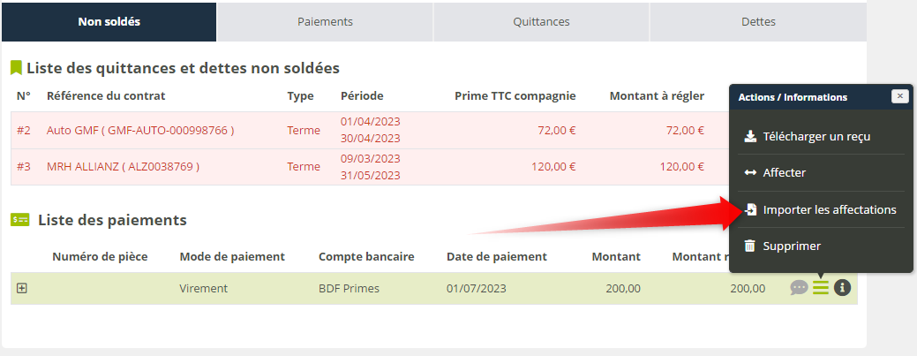Viewport: 917px width, 356px height.
Task: Expand the Virement payment row
Action: click(x=22, y=288)
